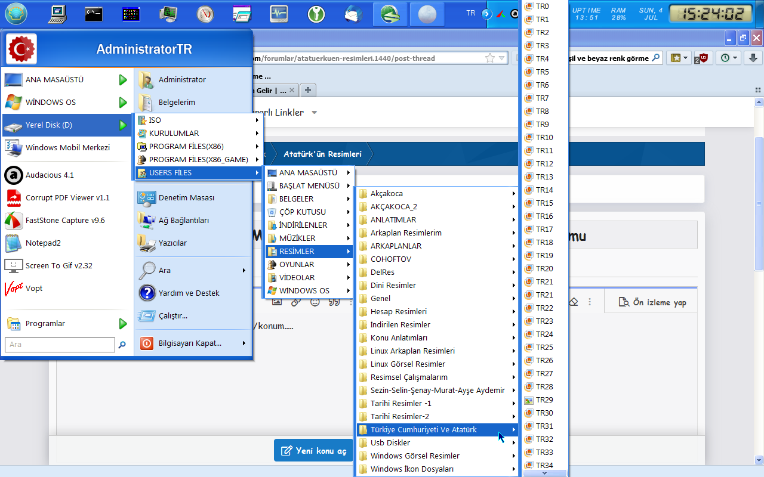
Task: Click the browser search magnifier icon
Action: 656,58
